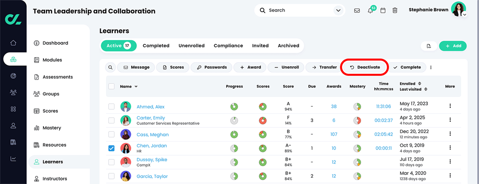479x184 pixels.
Task: Select checkbox for Ahmed, Alex
Action: pyautogui.click(x=111, y=107)
